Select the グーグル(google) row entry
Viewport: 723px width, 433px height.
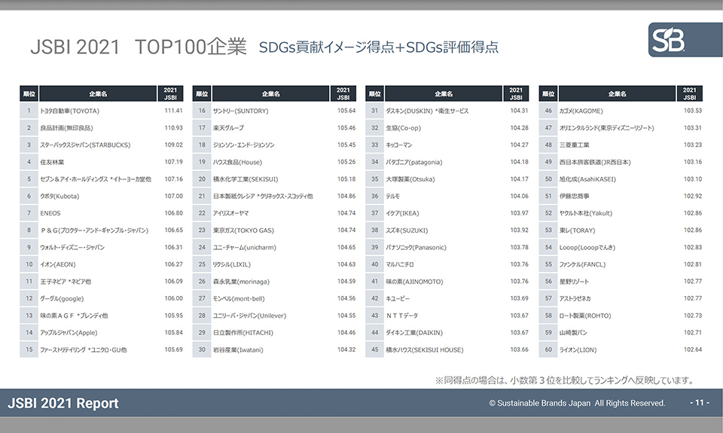coord(62,298)
